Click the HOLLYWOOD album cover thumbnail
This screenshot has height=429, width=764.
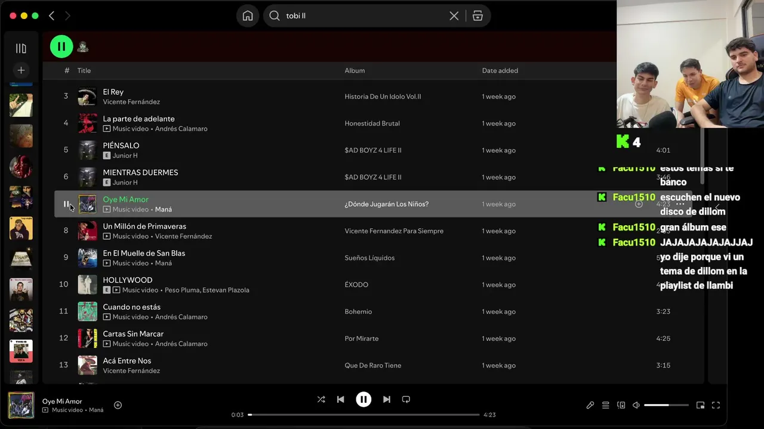coord(87,285)
